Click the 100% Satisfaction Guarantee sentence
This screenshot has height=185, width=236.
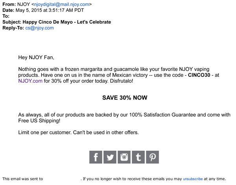coord(124,115)
